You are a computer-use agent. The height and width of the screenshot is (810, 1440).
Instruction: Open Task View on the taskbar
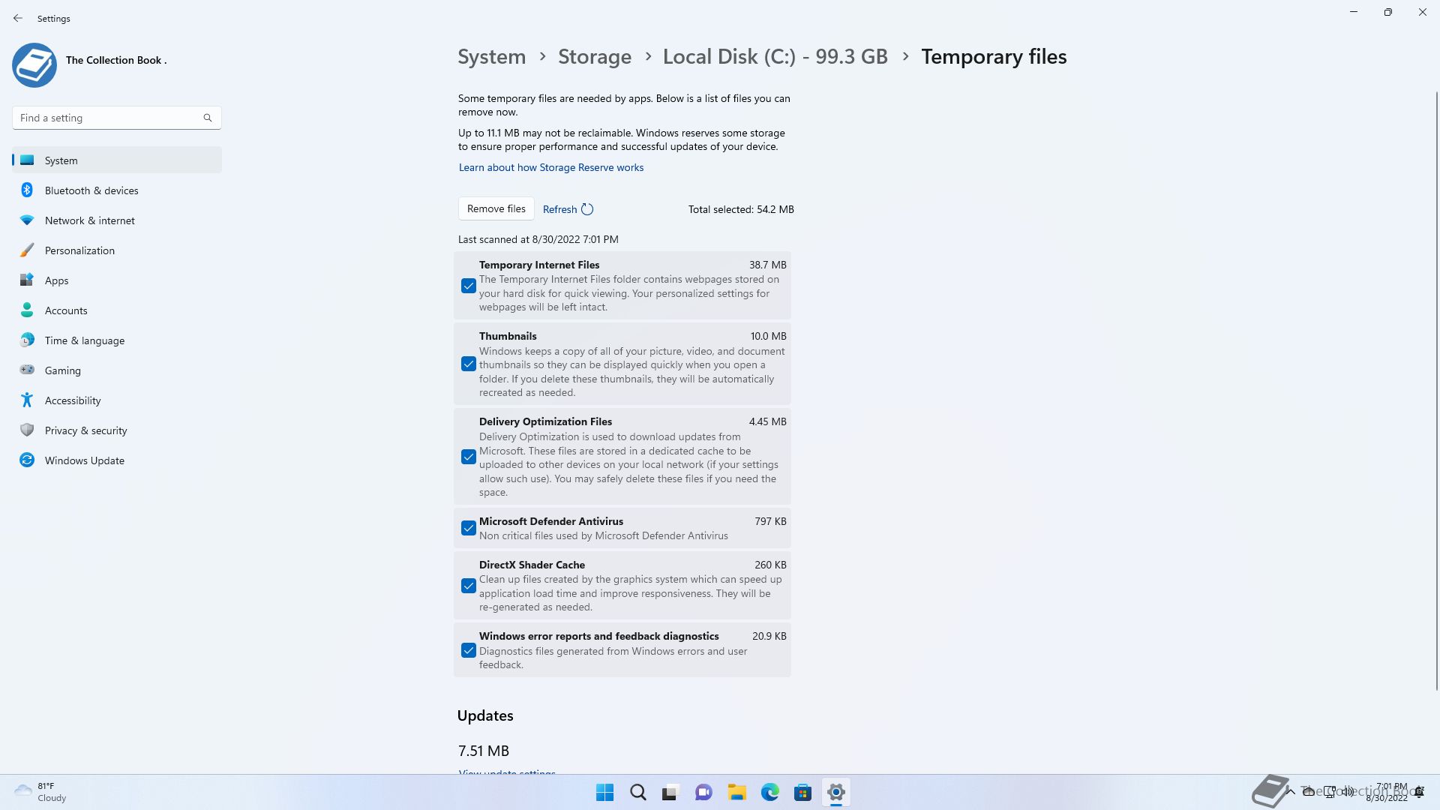tap(670, 792)
